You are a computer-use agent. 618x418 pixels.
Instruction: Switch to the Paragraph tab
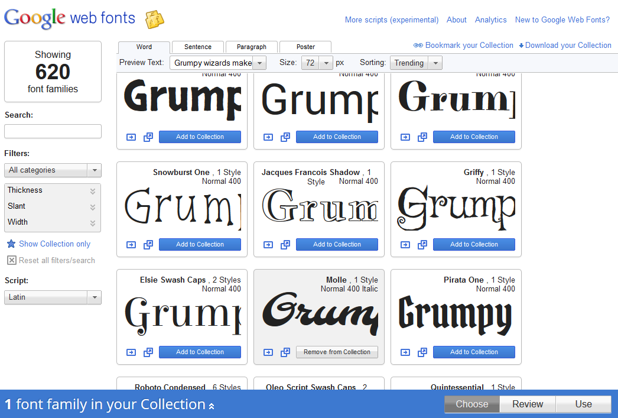251,47
